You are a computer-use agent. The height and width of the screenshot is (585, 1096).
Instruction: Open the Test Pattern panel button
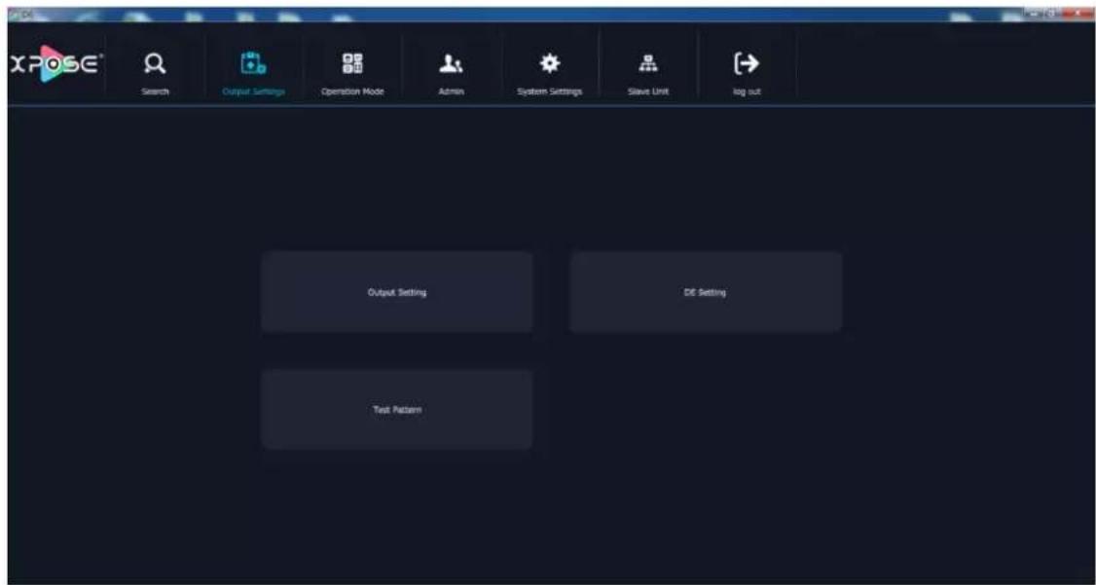[397, 410]
